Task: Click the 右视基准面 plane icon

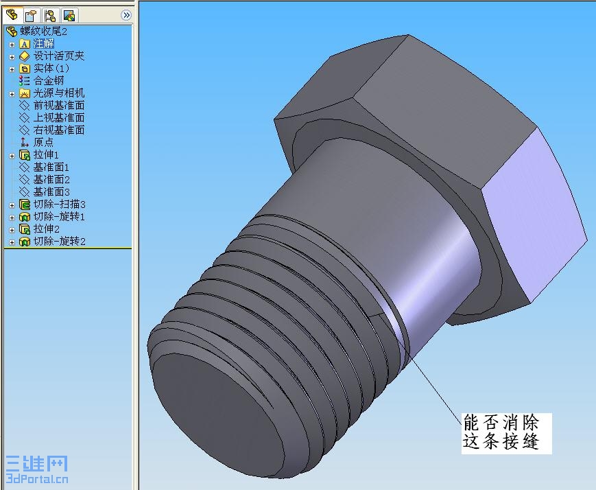Action: (x=24, y=130)
